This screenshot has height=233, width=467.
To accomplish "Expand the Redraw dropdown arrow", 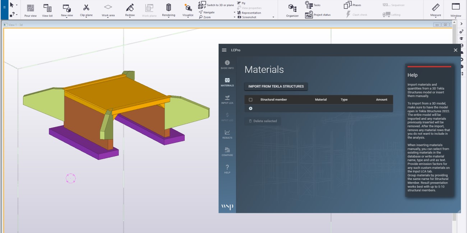I will tap(130, 18).
